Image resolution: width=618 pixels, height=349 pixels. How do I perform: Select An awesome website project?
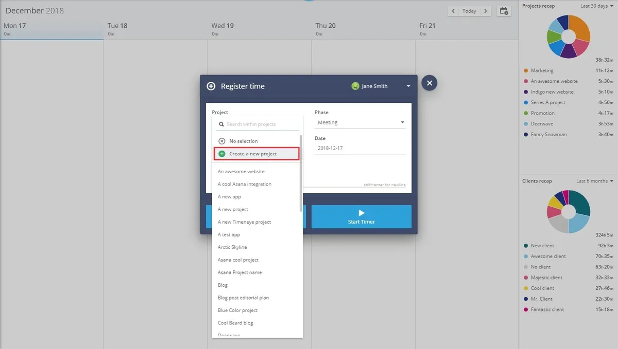coord(241,172)
